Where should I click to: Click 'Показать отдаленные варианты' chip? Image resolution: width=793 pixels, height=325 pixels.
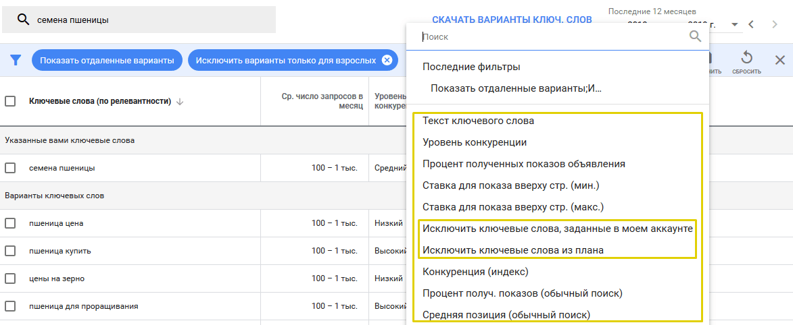click(107, 60)
